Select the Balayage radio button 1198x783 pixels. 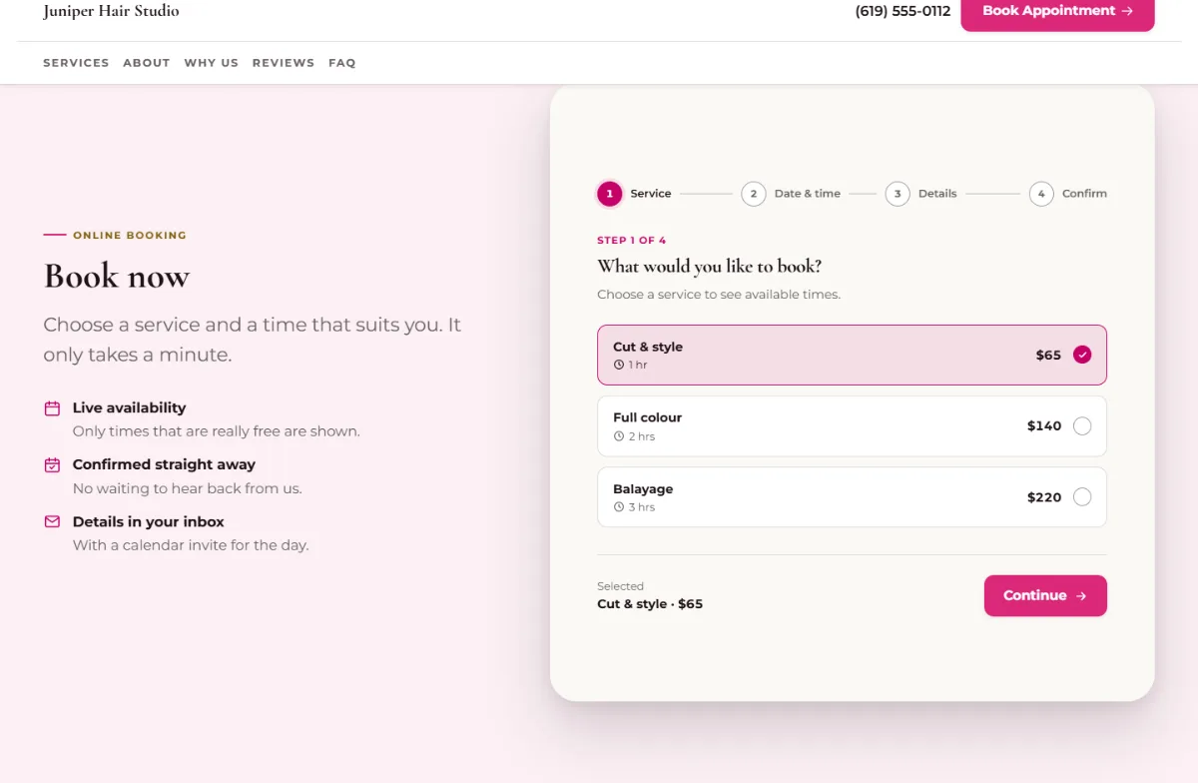[x=1082, y=497]
